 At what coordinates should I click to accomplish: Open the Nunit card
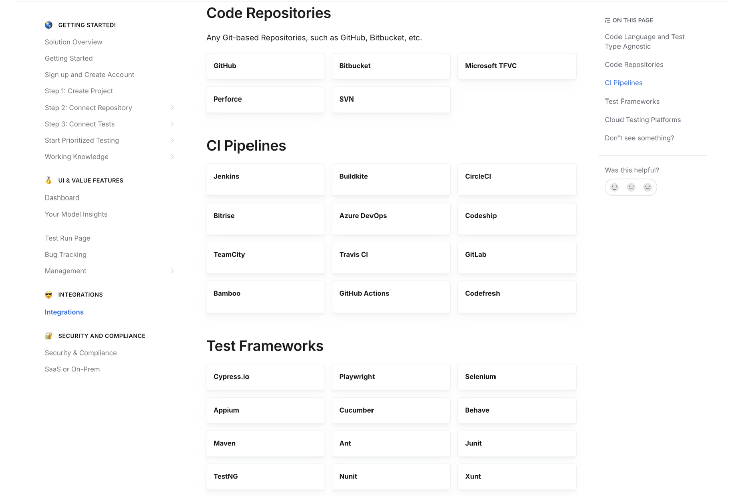coord(391,477)
